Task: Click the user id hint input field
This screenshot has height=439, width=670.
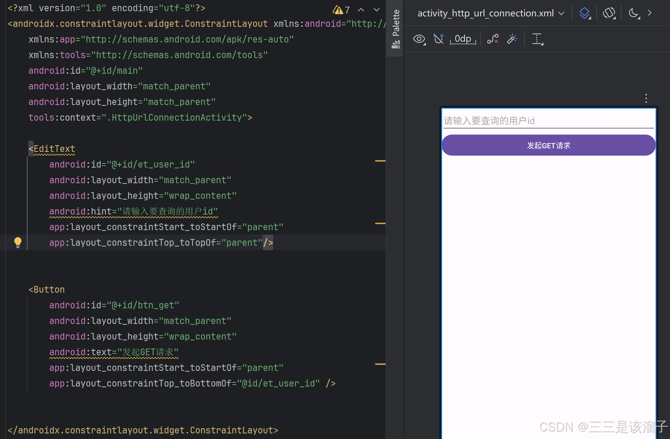Action: coord(548,121)
